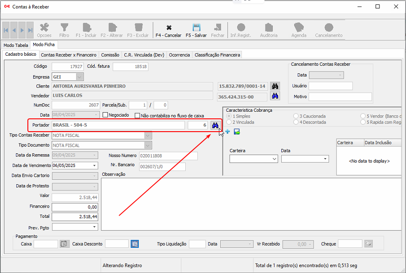Click binoculars lookup icon next to Cliente CNPJ
Screen dimensions: 406x273
(275, 86)
